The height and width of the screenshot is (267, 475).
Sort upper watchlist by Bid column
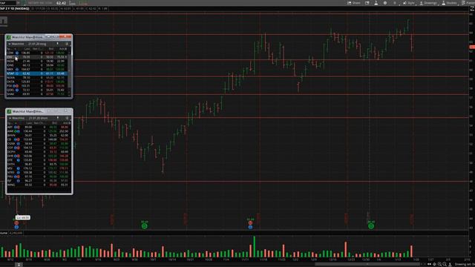51,48
